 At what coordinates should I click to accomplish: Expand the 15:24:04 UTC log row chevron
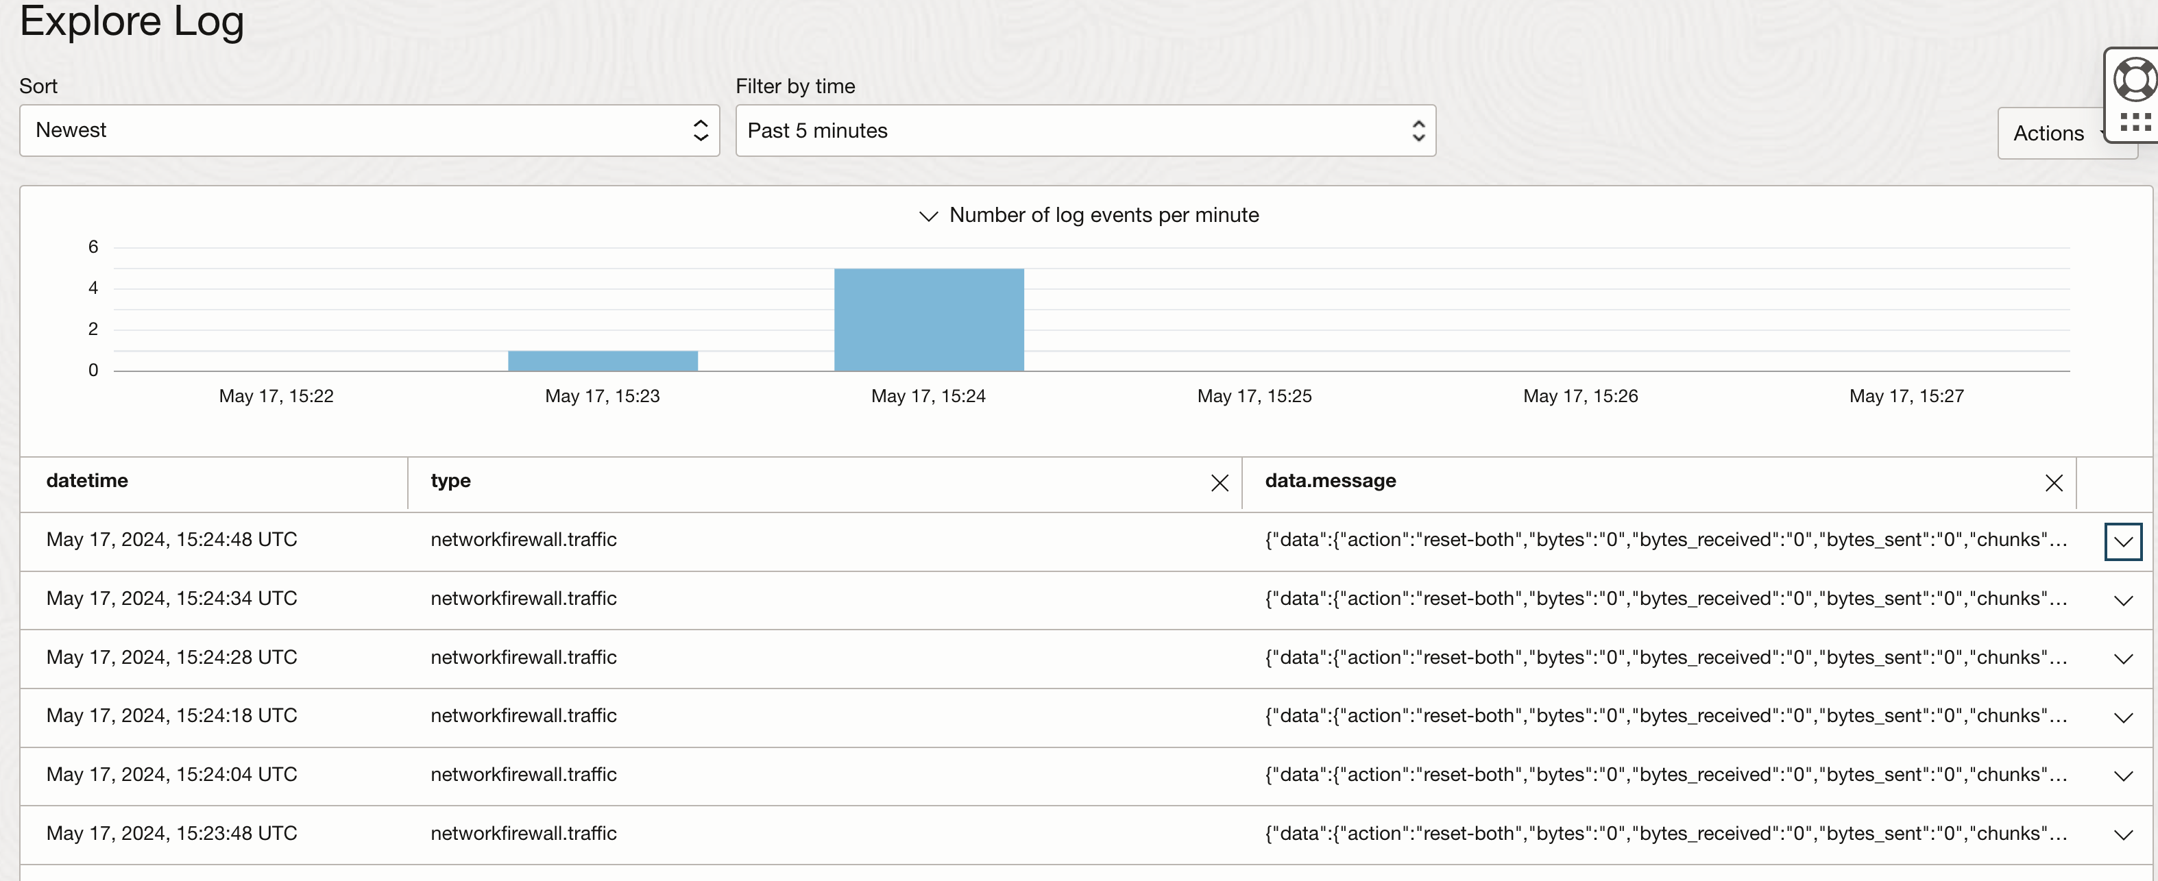pyautogui.click(x=2123, y=776)
